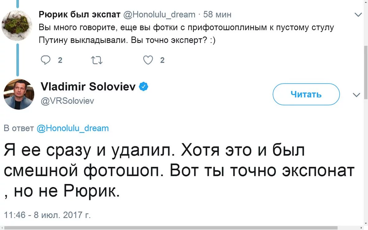The height and width of the screenshot is (230, 368).
Task: Open Vladimir Soloviev's profile photo
Action: 19,94
